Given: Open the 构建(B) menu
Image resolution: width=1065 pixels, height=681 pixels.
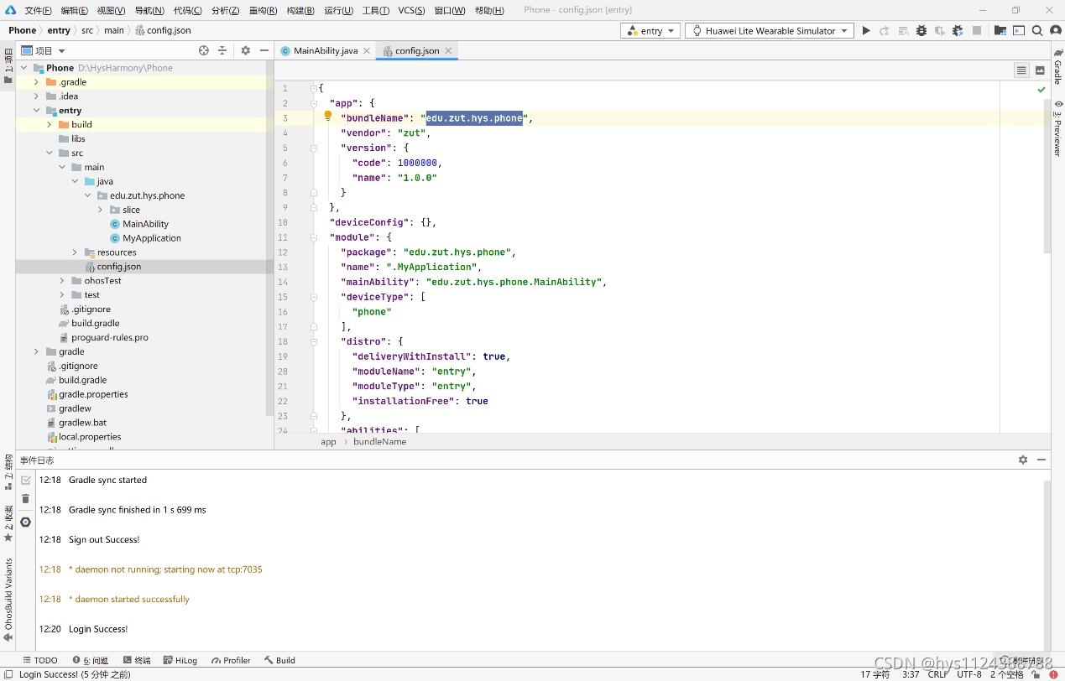Looking at the screenshot, I should (300, 10).
